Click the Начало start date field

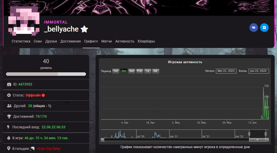pos(226,71)
